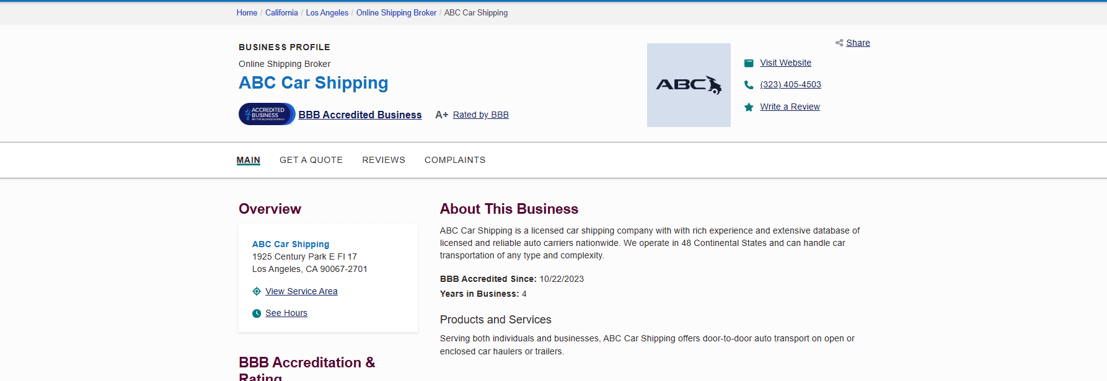Open the Online Shipping Broker breadcrumb link
The image size is (1107, 381).
click(x=396, y=12)
